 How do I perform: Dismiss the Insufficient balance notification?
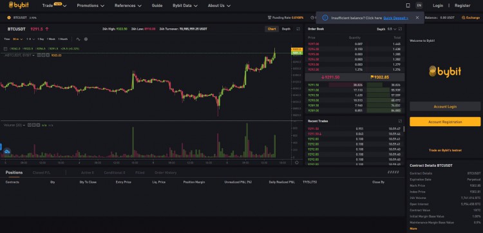pos(417,18)
